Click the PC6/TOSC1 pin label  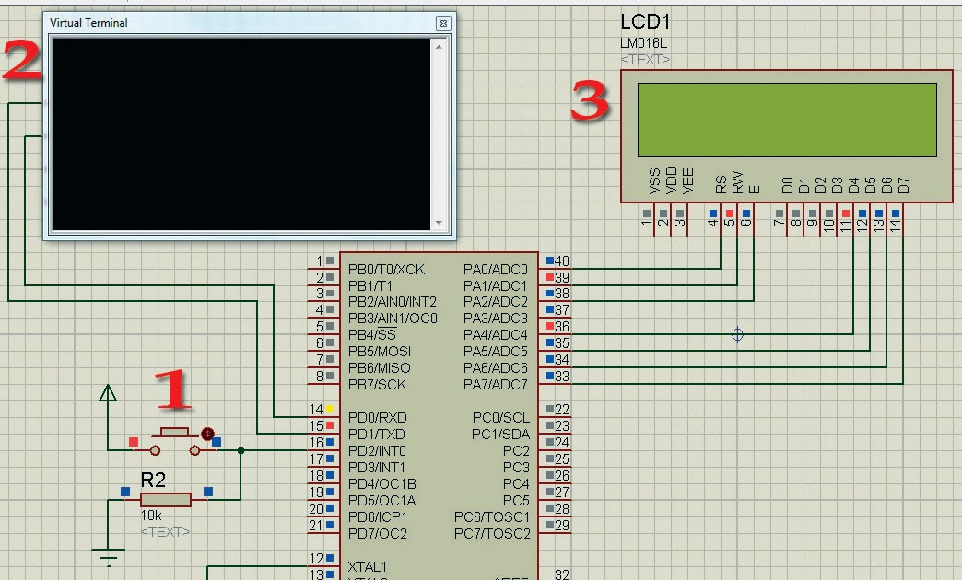tap(492, 517)
